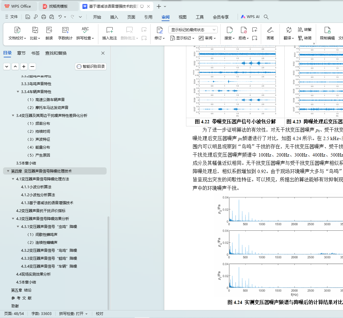This screenshot has width=343, height=318.
Task: Open the 查找和替换 panel tab
Action: [56, 53]
